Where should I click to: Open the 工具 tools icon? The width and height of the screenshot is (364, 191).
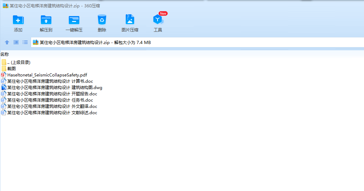[x=158, y=20]
